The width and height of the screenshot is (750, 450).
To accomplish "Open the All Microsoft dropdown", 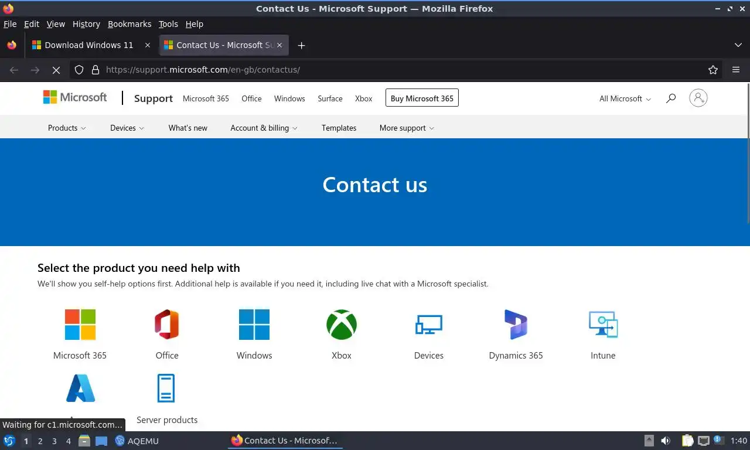I will coord(625,98).
